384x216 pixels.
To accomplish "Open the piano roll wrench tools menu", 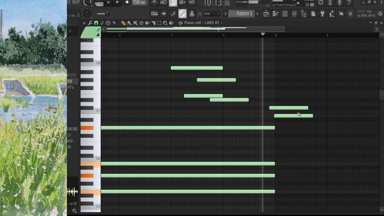I will click(x=90, y=23).
